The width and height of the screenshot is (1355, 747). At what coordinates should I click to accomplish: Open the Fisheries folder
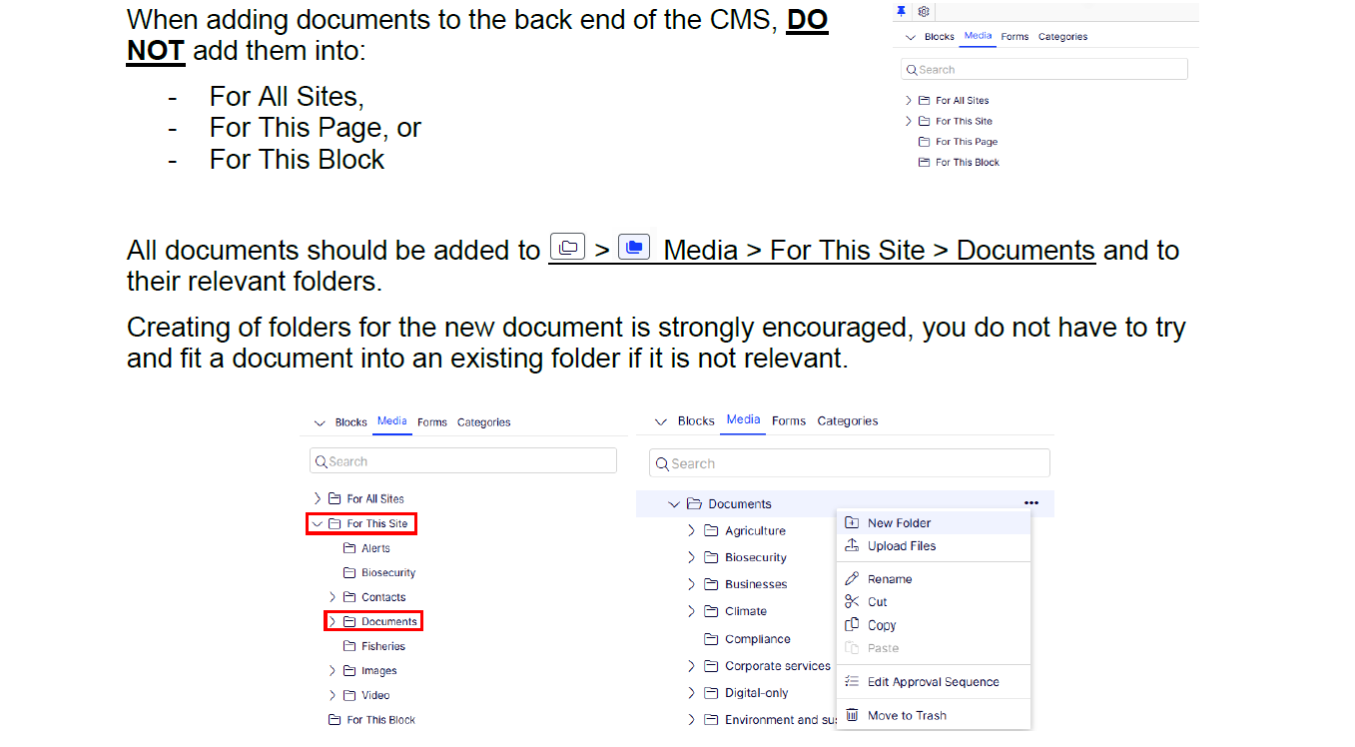382,646
